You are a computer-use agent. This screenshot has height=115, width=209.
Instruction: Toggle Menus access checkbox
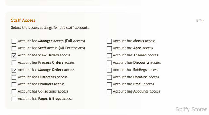[x=109, y=41]
